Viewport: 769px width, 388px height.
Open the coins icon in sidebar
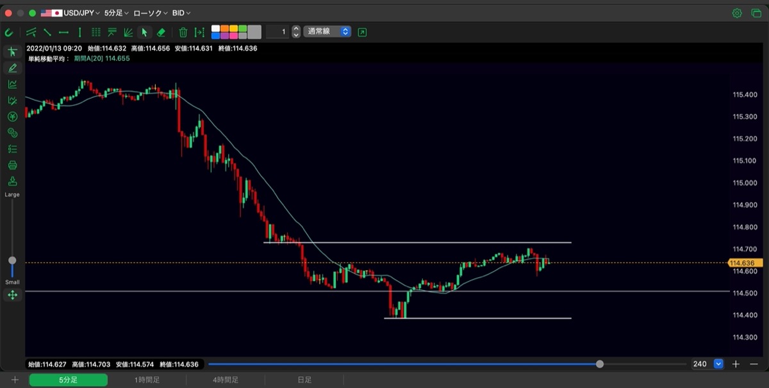click(x=12, y=132)
